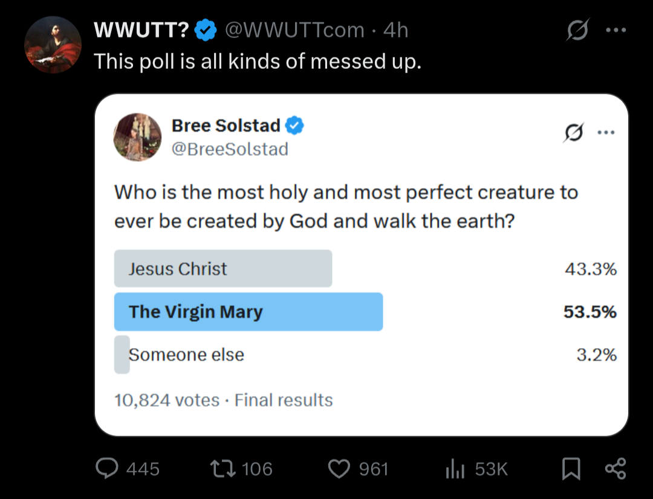This screenshot has width=653, height=499.
Task: View tweet analytics bar chart icon
Action: [x=453, y=469]
